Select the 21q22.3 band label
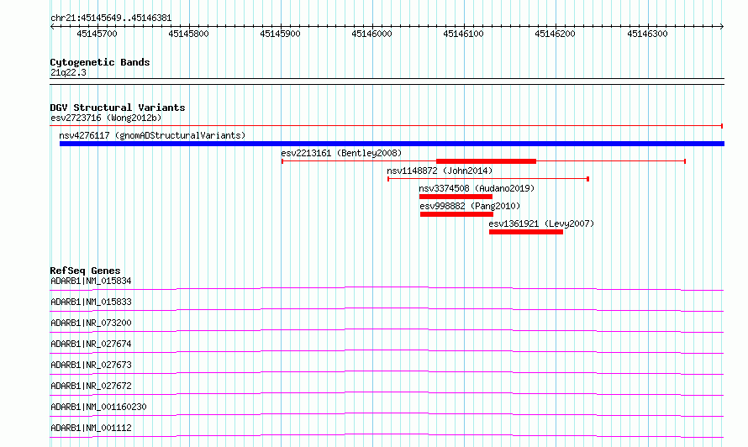This screenshot has height=447, width=748. click(x=68, y=72)
